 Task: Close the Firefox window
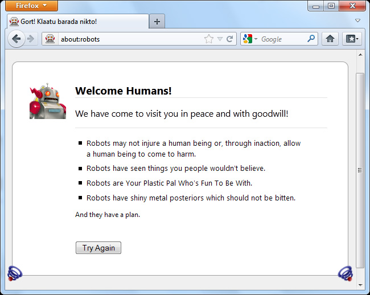[x=352, y=6]
